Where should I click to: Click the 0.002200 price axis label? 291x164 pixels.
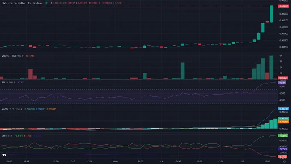[x=284, y=14]
